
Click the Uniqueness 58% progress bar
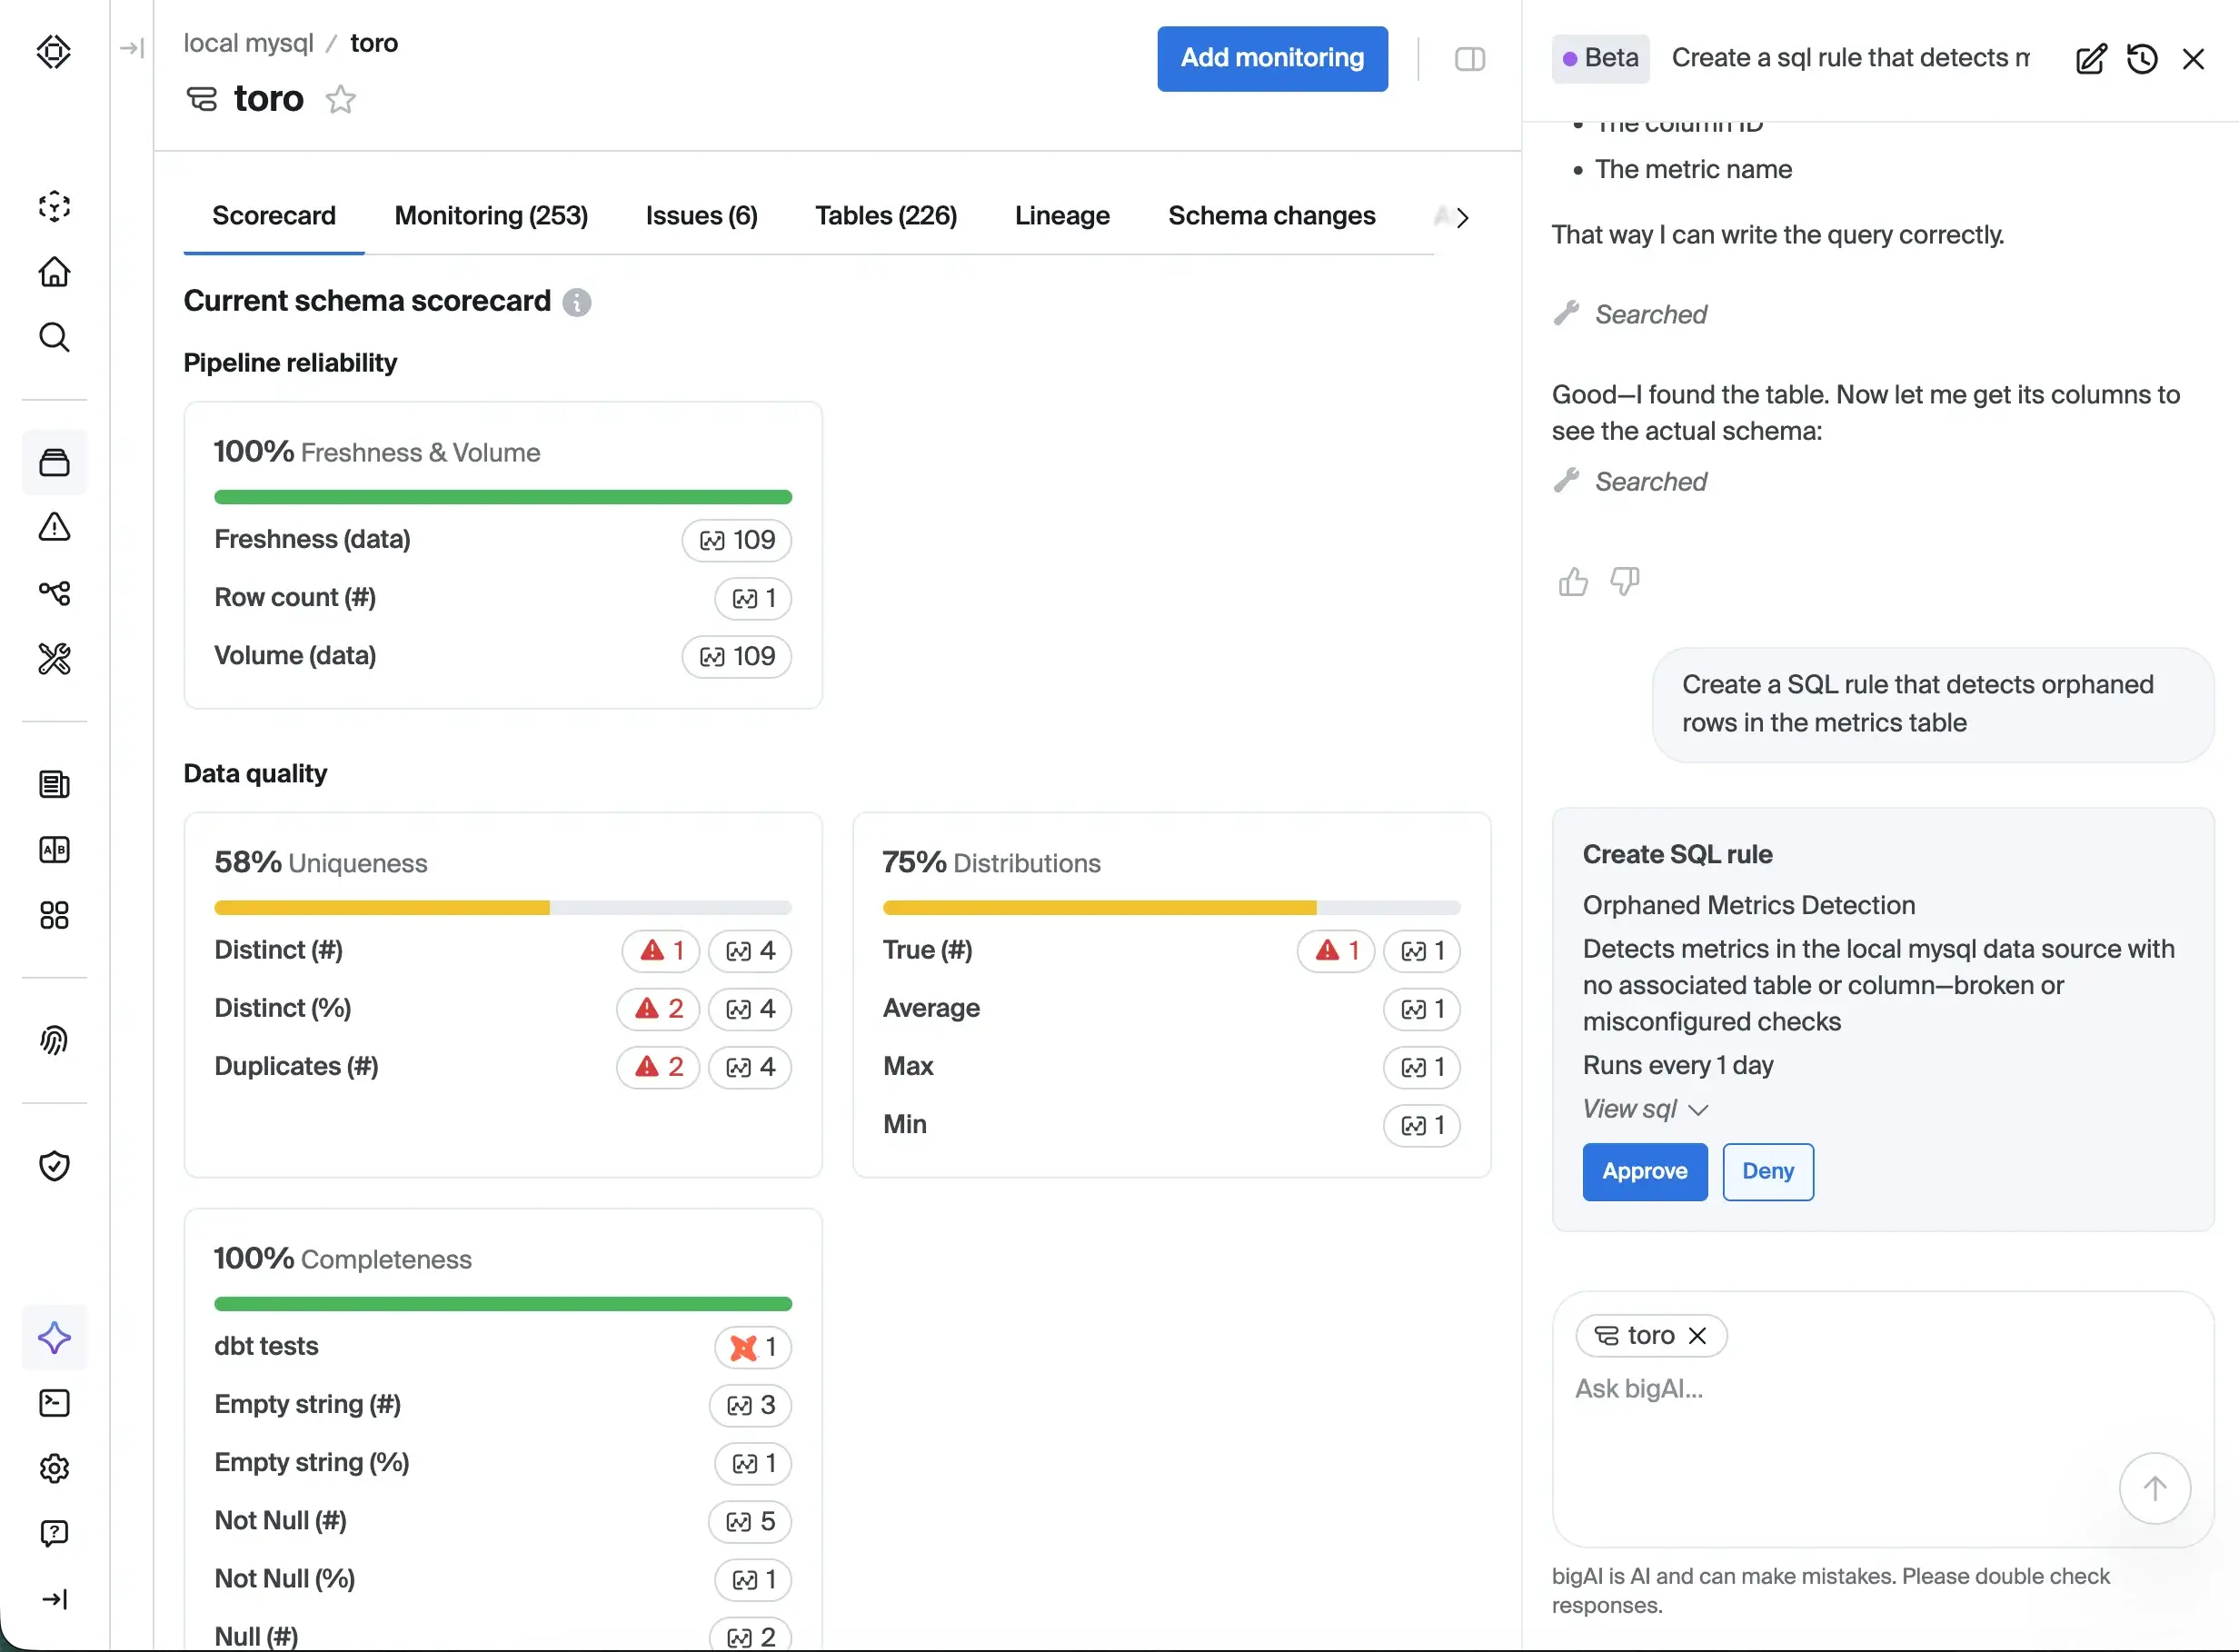[503, 908]
